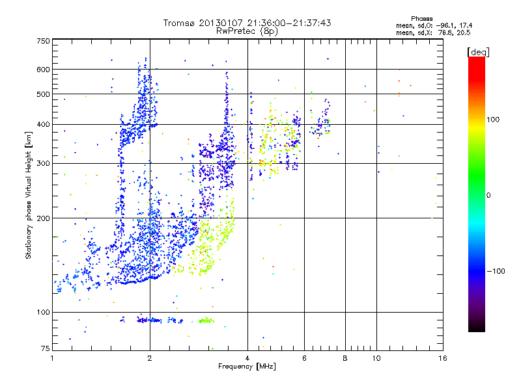Screen dimensions: 521x390
Task: Click the 'Phases' header in the top-right statistics
Action: (x=421, y=19)
